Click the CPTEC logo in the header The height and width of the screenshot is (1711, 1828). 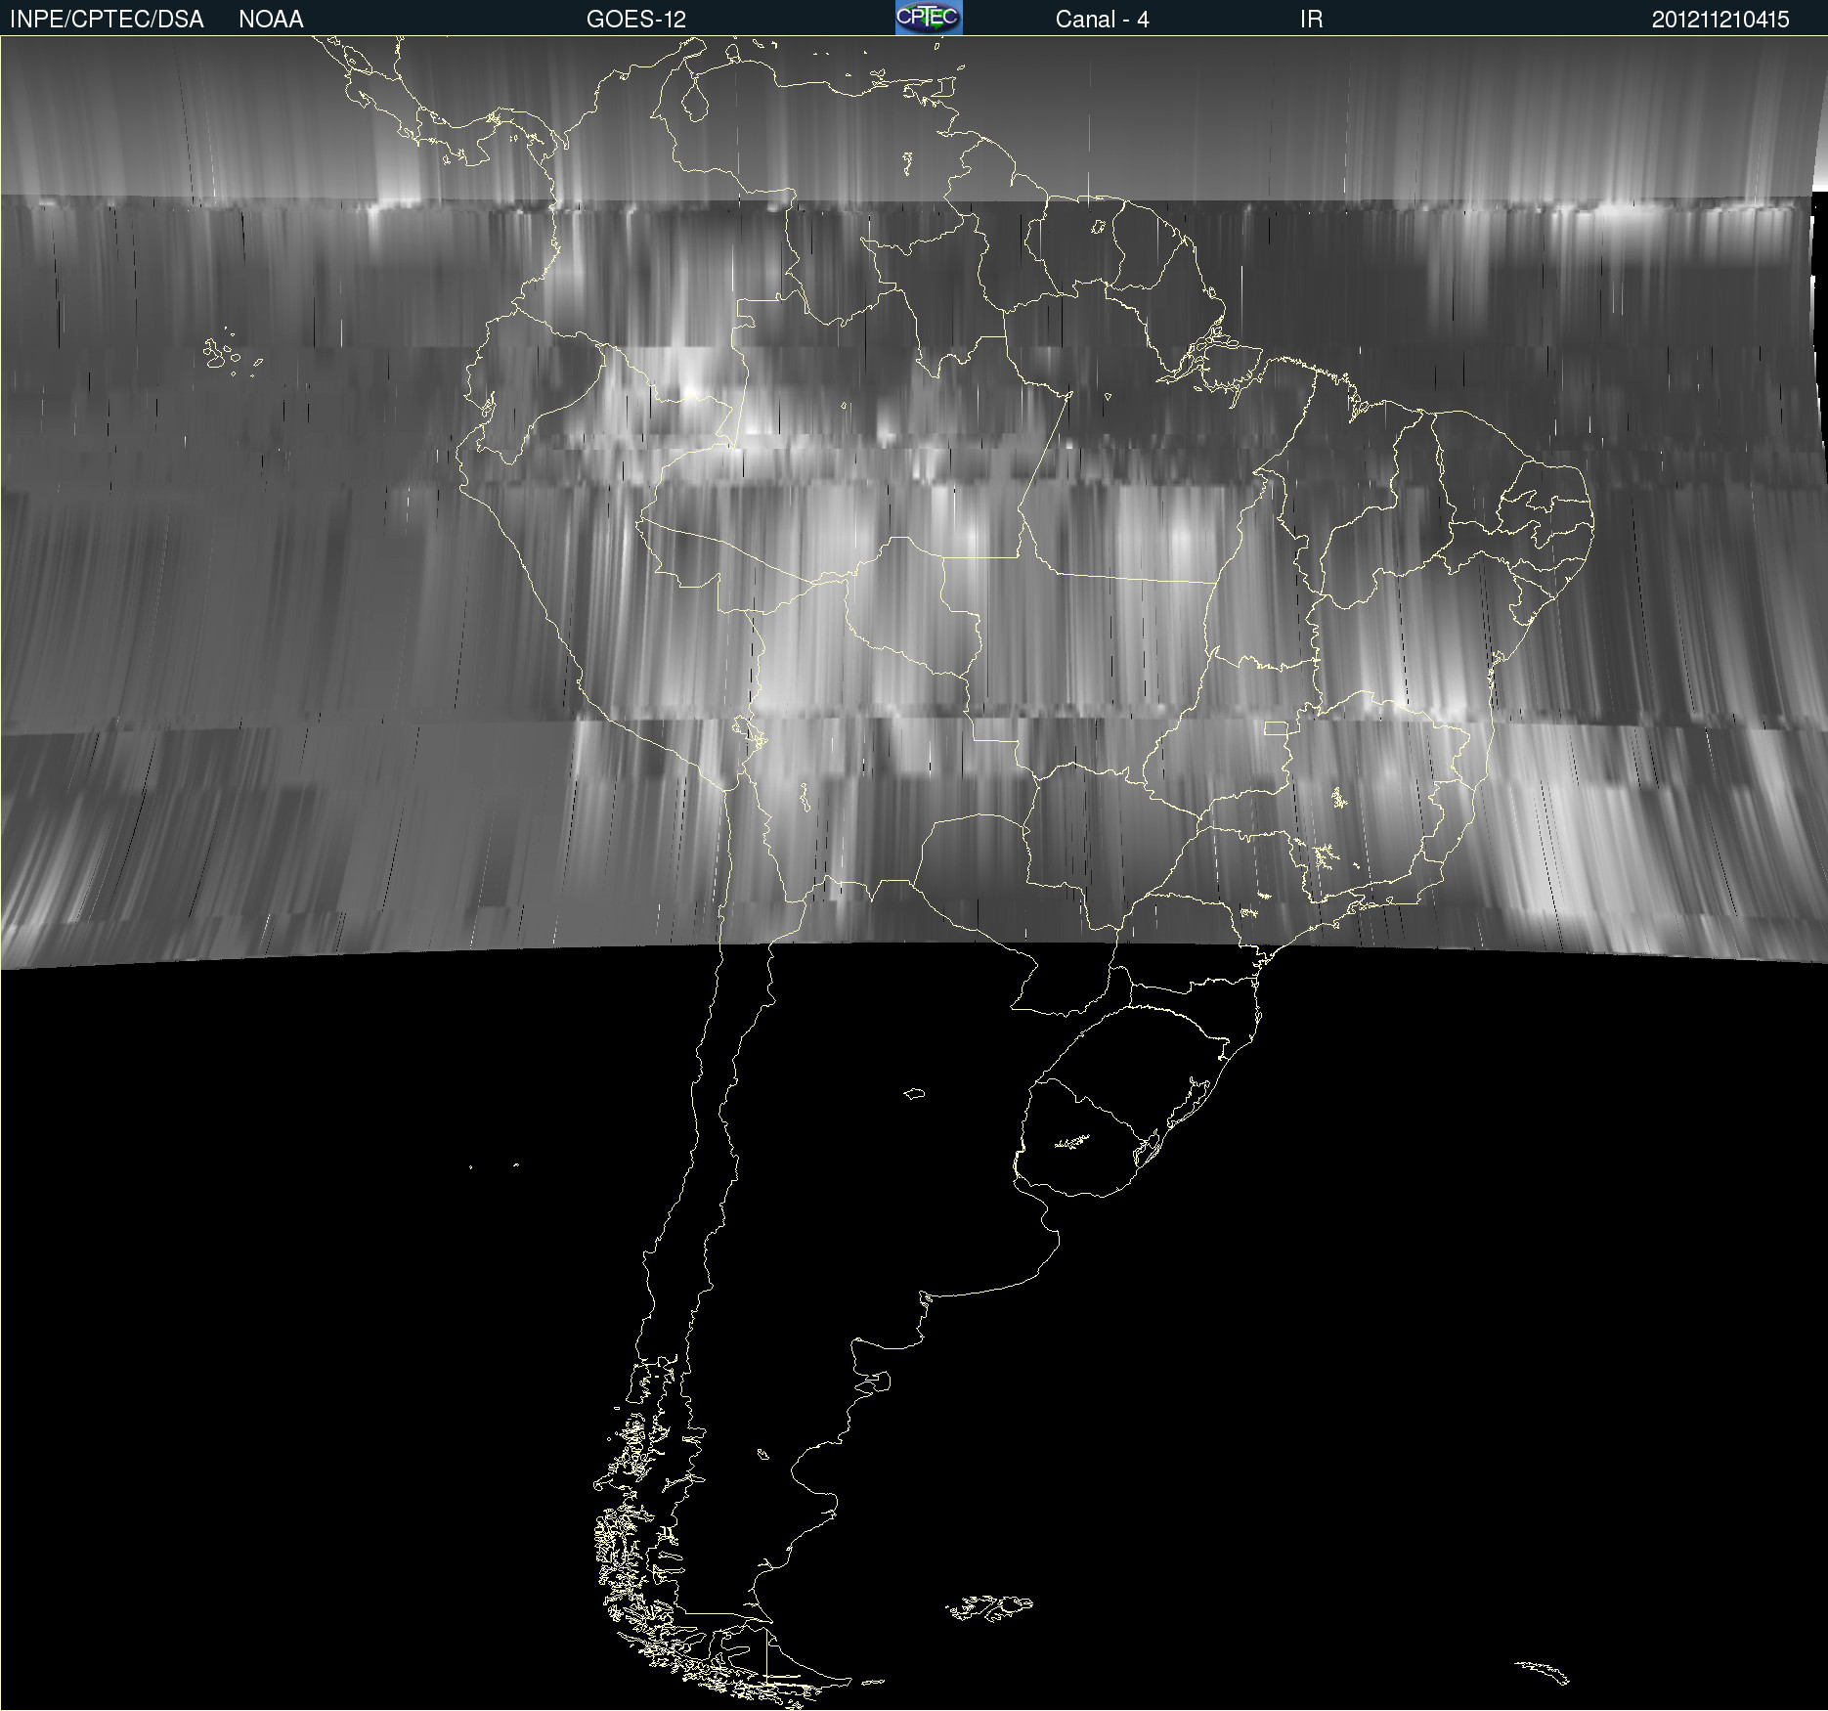point(929,18)
